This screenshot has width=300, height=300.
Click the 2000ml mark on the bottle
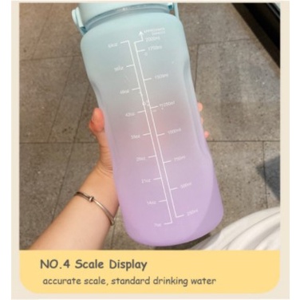(x=153, y=39)
